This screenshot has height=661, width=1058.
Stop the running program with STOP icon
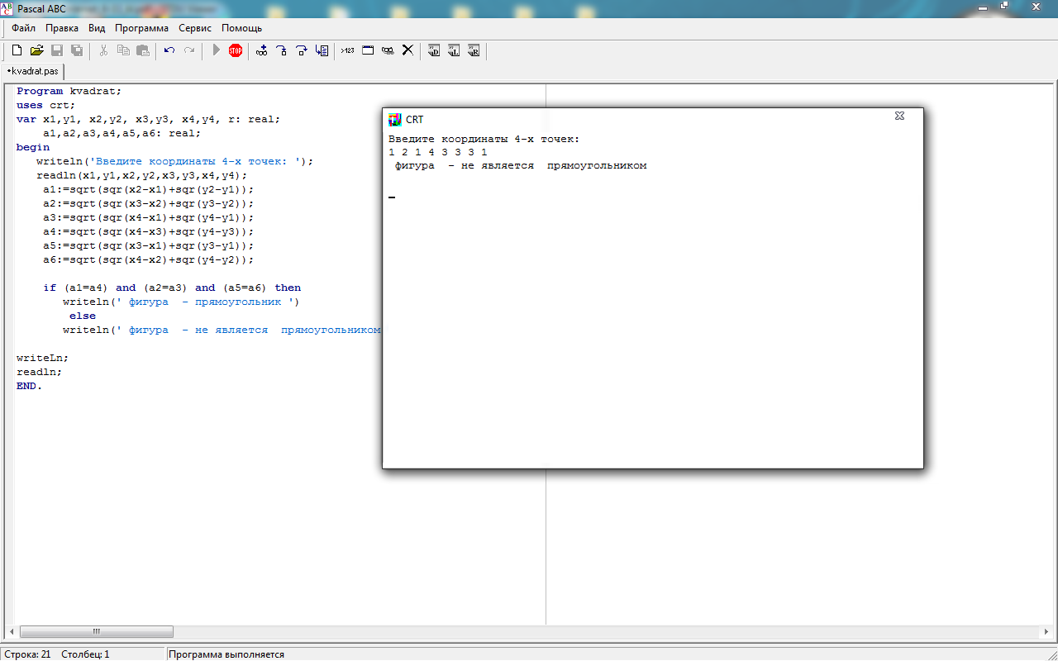click(x=236, y=50)
